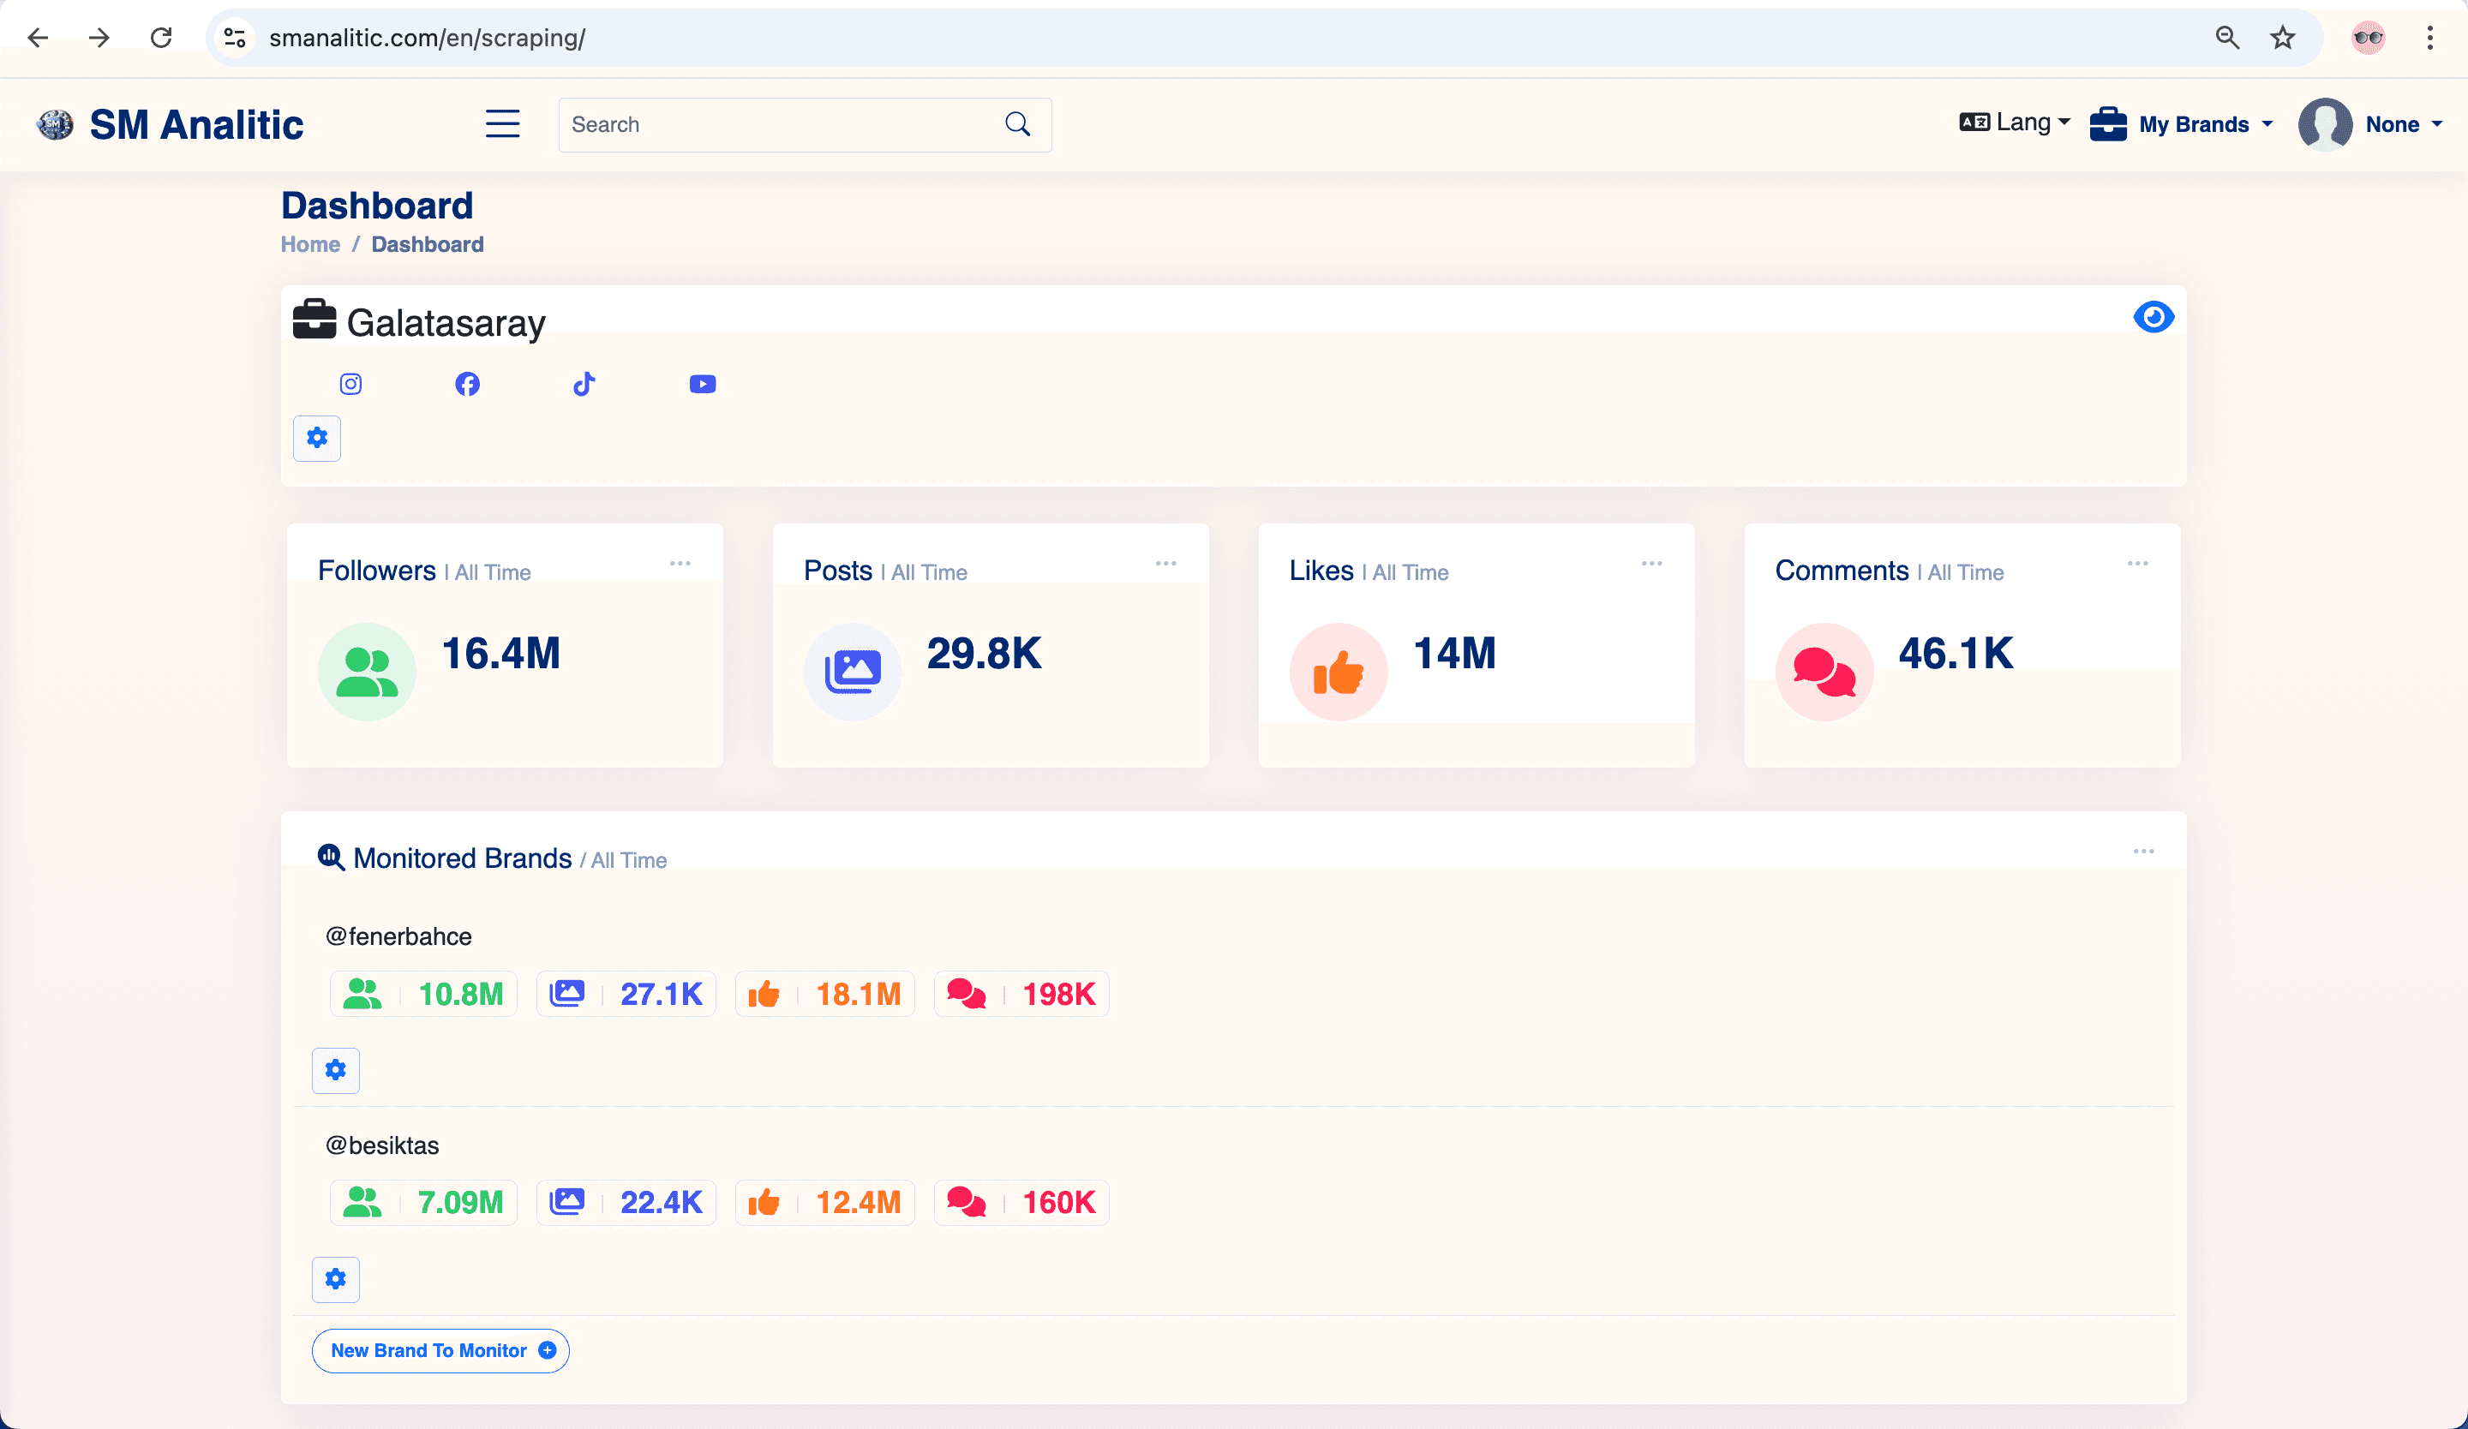Open Galatasaray's TikTok icon
Screen dimensions: 2468x1429
coord(584,384)
